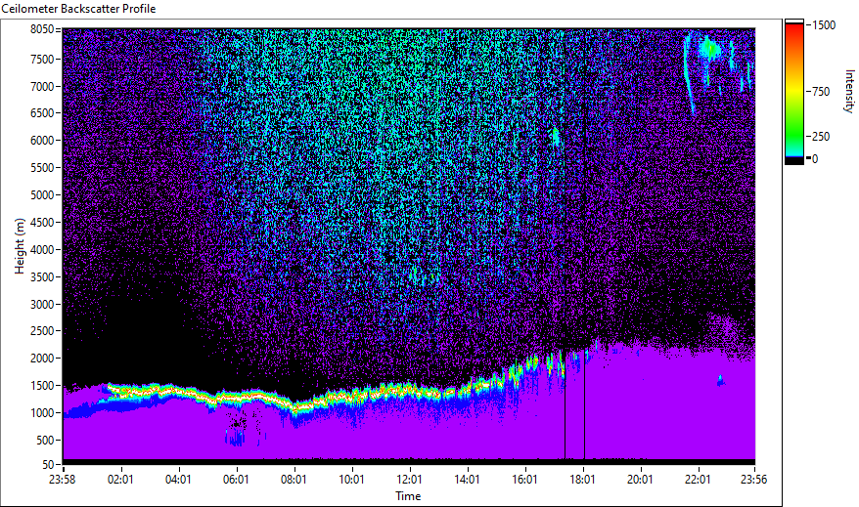Click the 5000 height tick label

42,195
